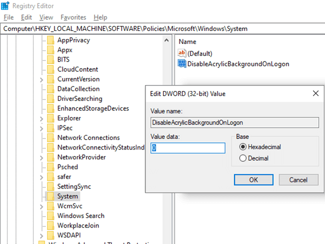Select the Psched key label
325x244 pixels.
[x=67, y=167]
